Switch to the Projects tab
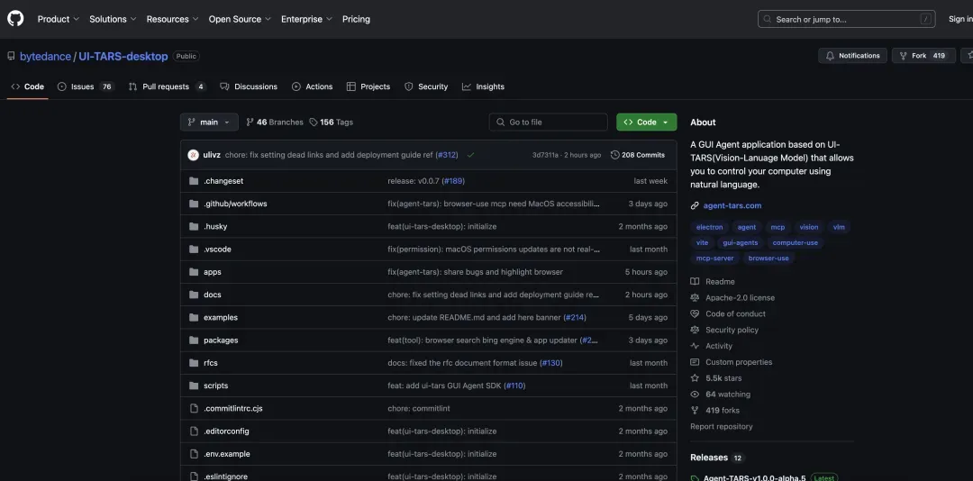Screen dimensions: 973x481 point(368,86)
